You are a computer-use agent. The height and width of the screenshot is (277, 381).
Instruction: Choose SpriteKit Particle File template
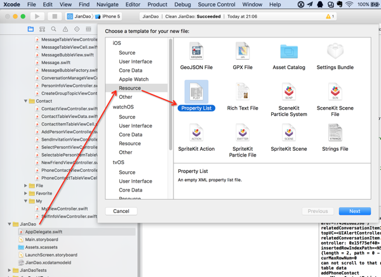[x=243, y=141]
